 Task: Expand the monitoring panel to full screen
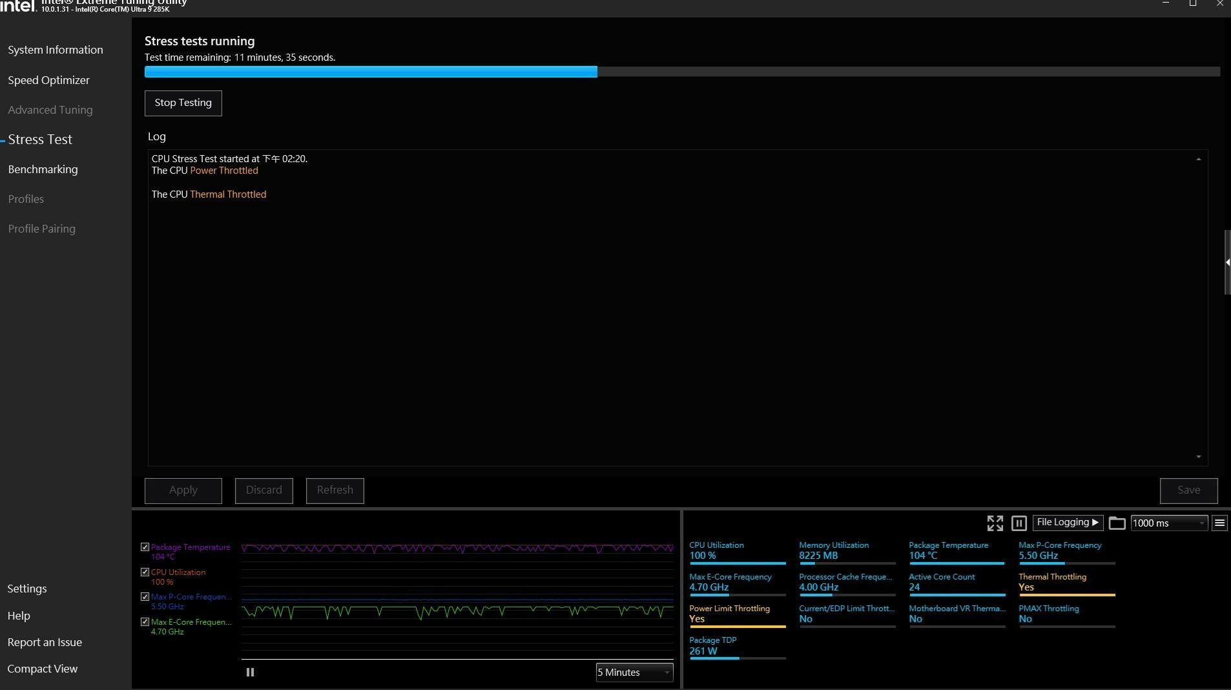(995, 523)
